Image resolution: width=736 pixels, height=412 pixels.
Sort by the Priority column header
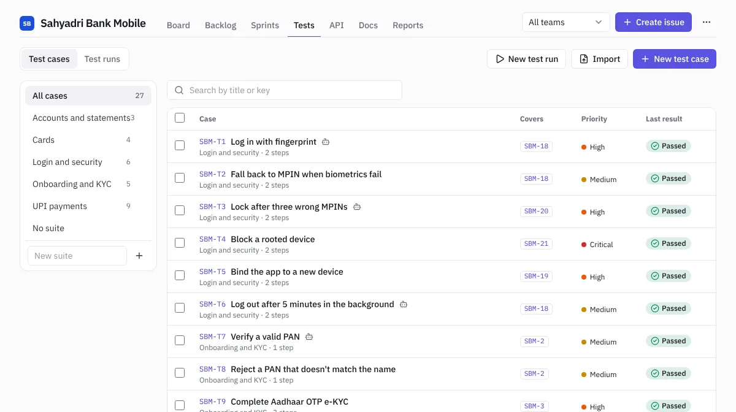[594, 119]
